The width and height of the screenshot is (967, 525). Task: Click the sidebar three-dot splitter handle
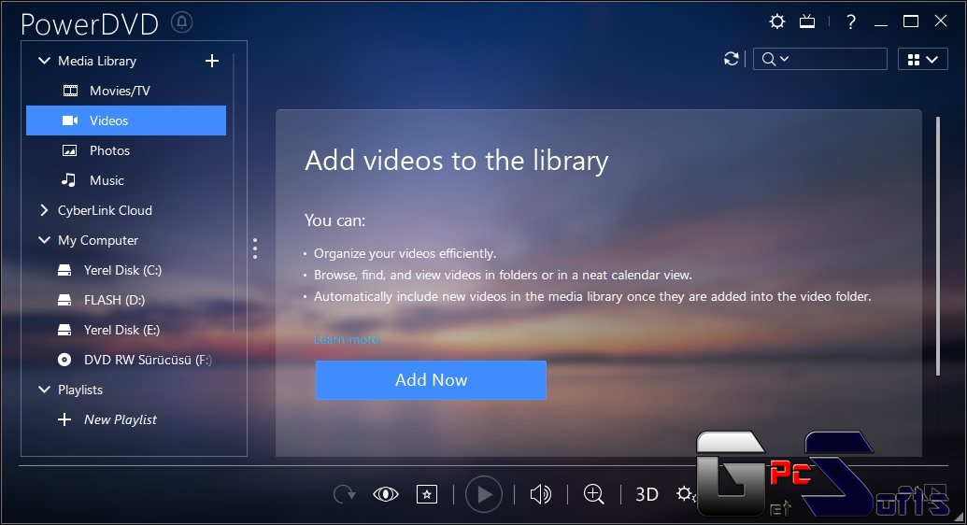[x=255, y=248]
